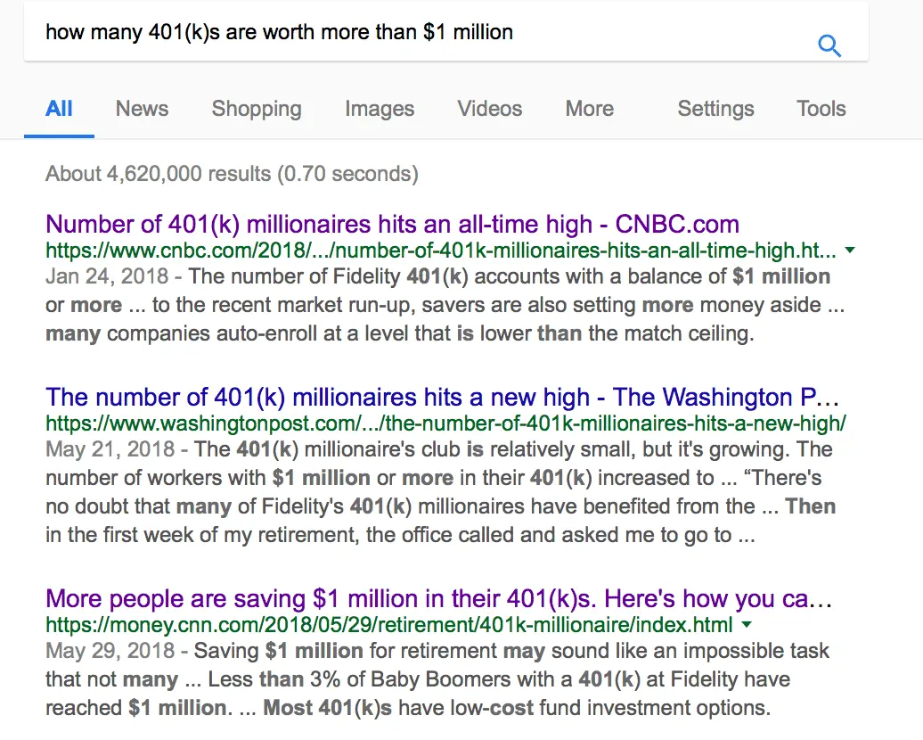Switch to the News tab
The image size is (923, 740).
pyautogui.click(x=142, y=108)
